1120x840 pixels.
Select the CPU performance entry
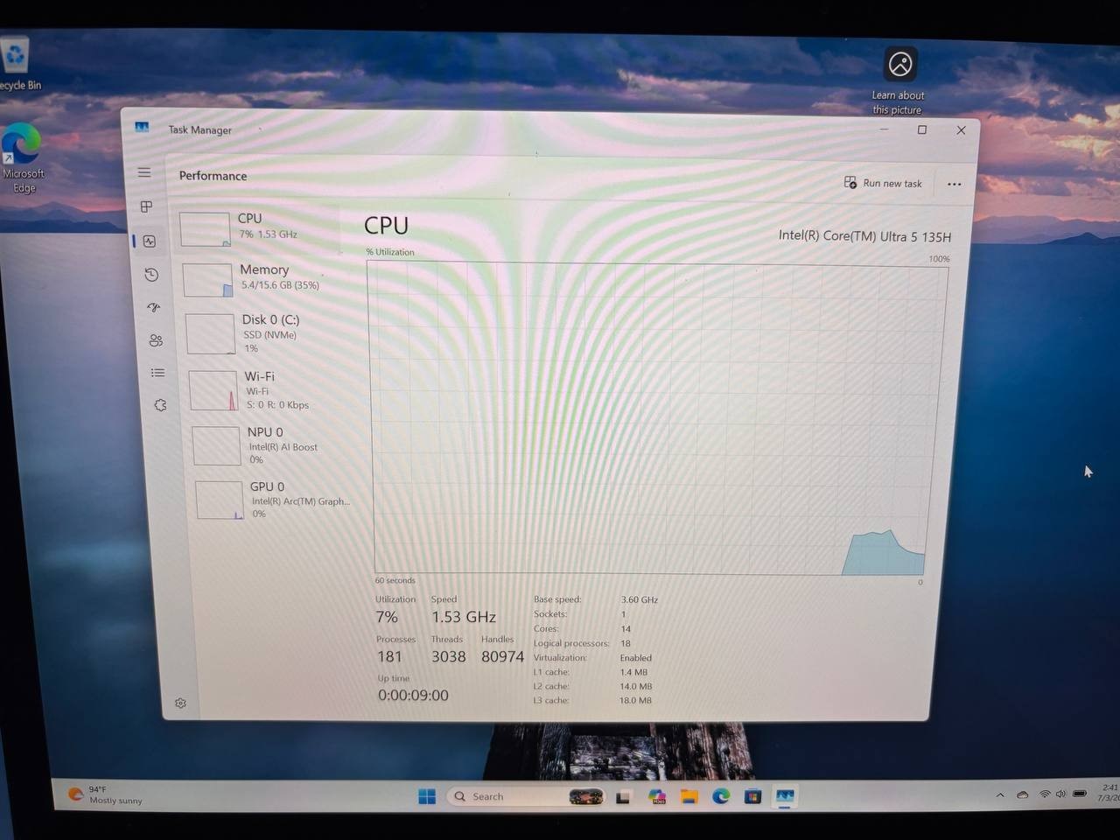[257, 229]
